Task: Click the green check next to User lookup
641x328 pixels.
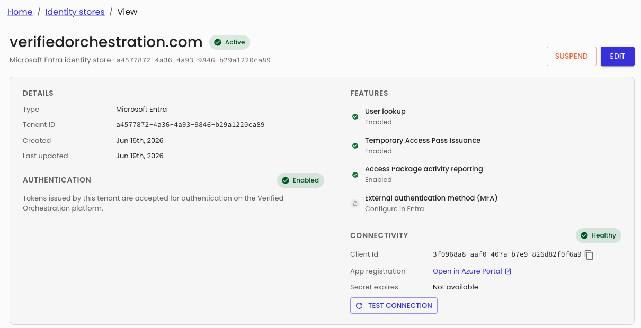Action: click(355, 116)
